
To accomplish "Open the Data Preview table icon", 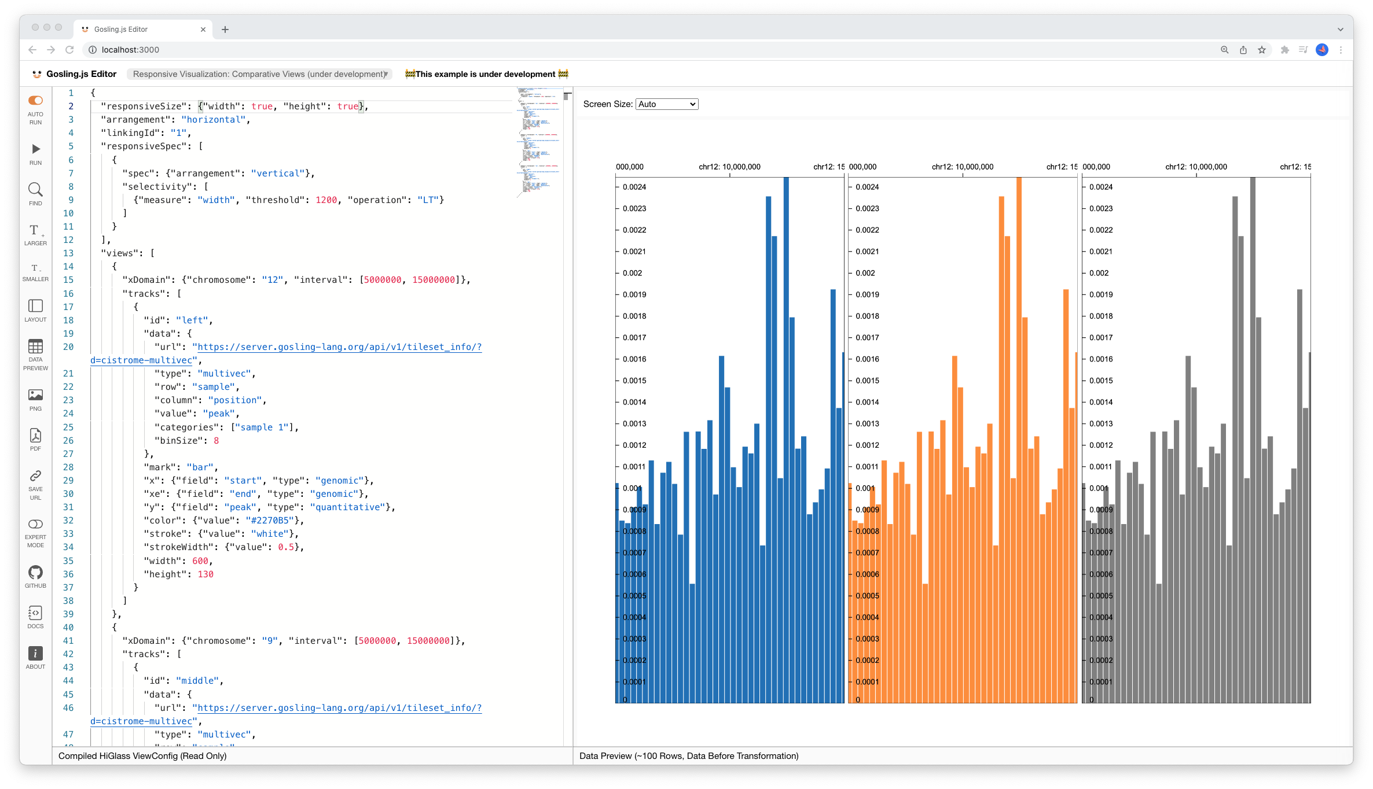I will click(x=35, y=346).
